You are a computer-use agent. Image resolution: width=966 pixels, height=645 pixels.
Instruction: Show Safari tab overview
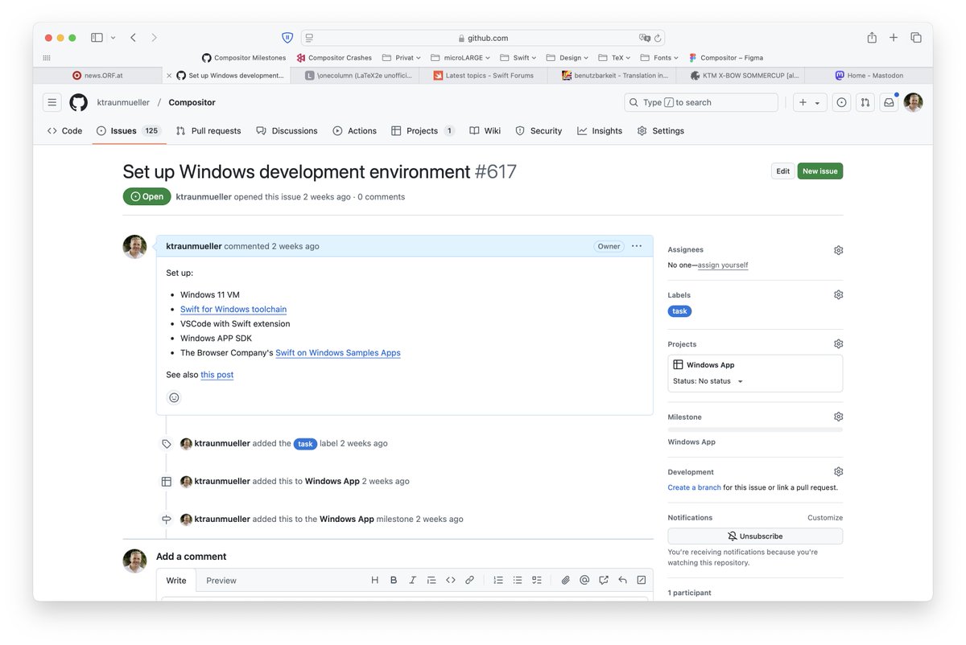[x=916, y=38]
